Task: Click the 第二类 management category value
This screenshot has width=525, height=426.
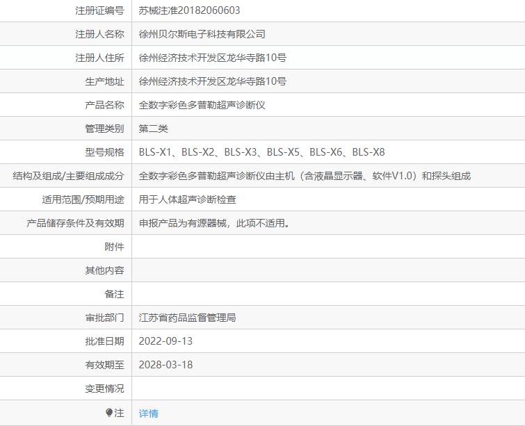Action: click(153, 129)
